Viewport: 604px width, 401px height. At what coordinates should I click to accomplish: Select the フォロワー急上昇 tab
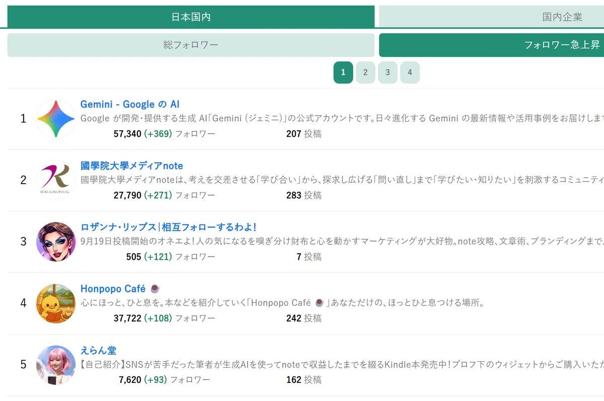491,45
